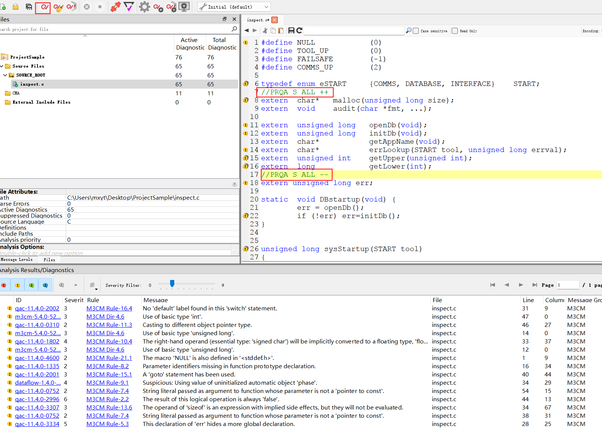This screenshot has height=429, width=602.
Task: Click the reload file icon in editor
Action: click(299, 31)
